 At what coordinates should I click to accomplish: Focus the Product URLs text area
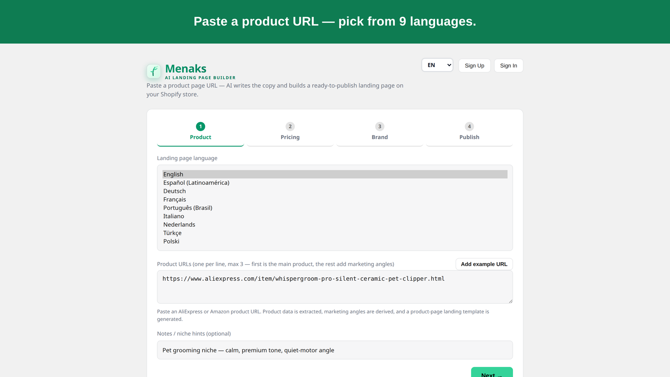pyautogui.click(x=335, y=287)
